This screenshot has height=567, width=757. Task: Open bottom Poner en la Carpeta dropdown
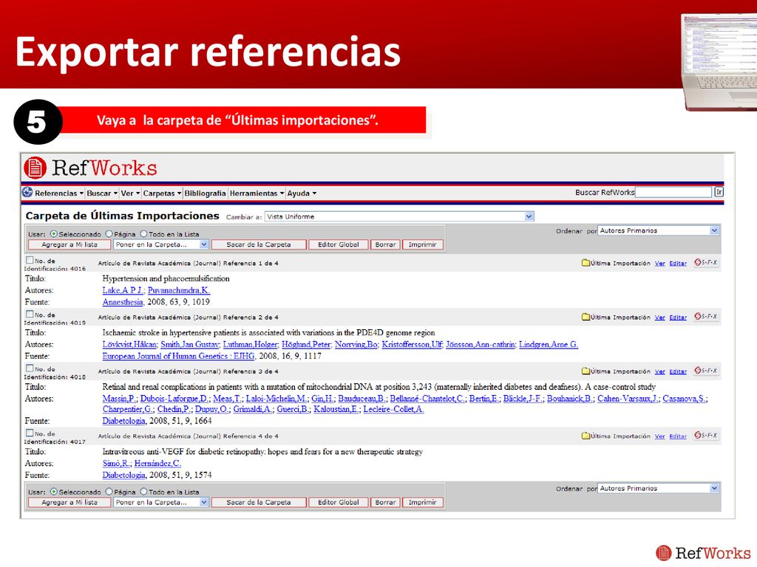[x=160, y=502]
